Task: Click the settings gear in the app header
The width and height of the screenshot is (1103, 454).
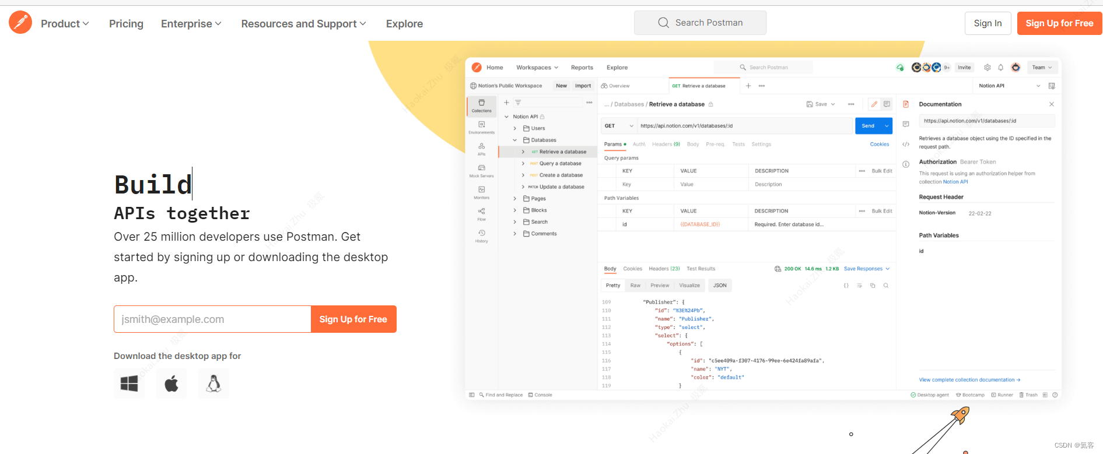Action: point(988,68)
